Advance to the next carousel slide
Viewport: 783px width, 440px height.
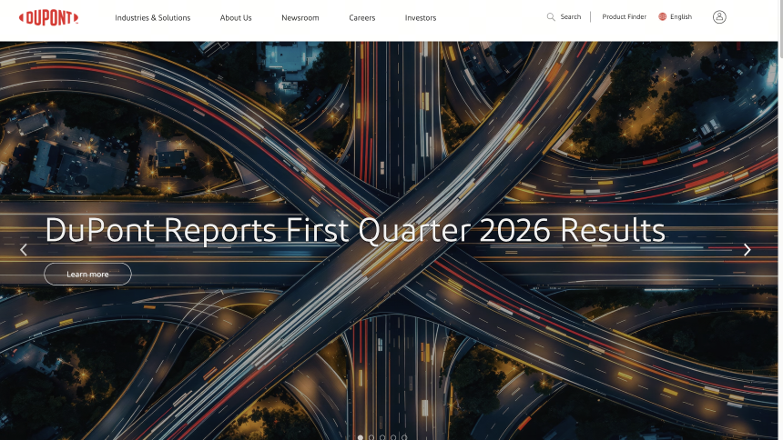click(x=747, y=249)
